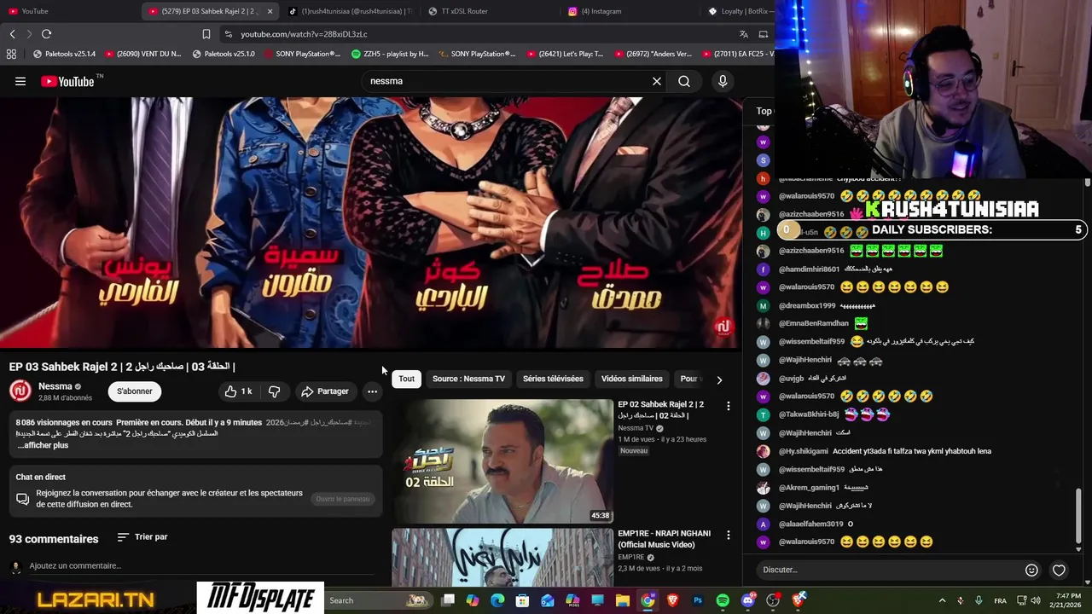Screen dimensions: 1092x614
Task: Open the browser apps grid icon
Action: 11,54
